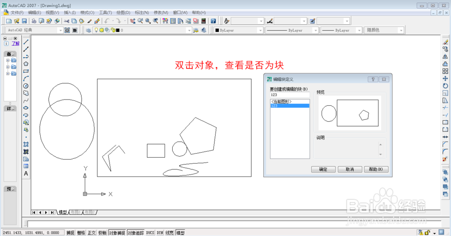Click 取消 in block definition dialog

350,169
